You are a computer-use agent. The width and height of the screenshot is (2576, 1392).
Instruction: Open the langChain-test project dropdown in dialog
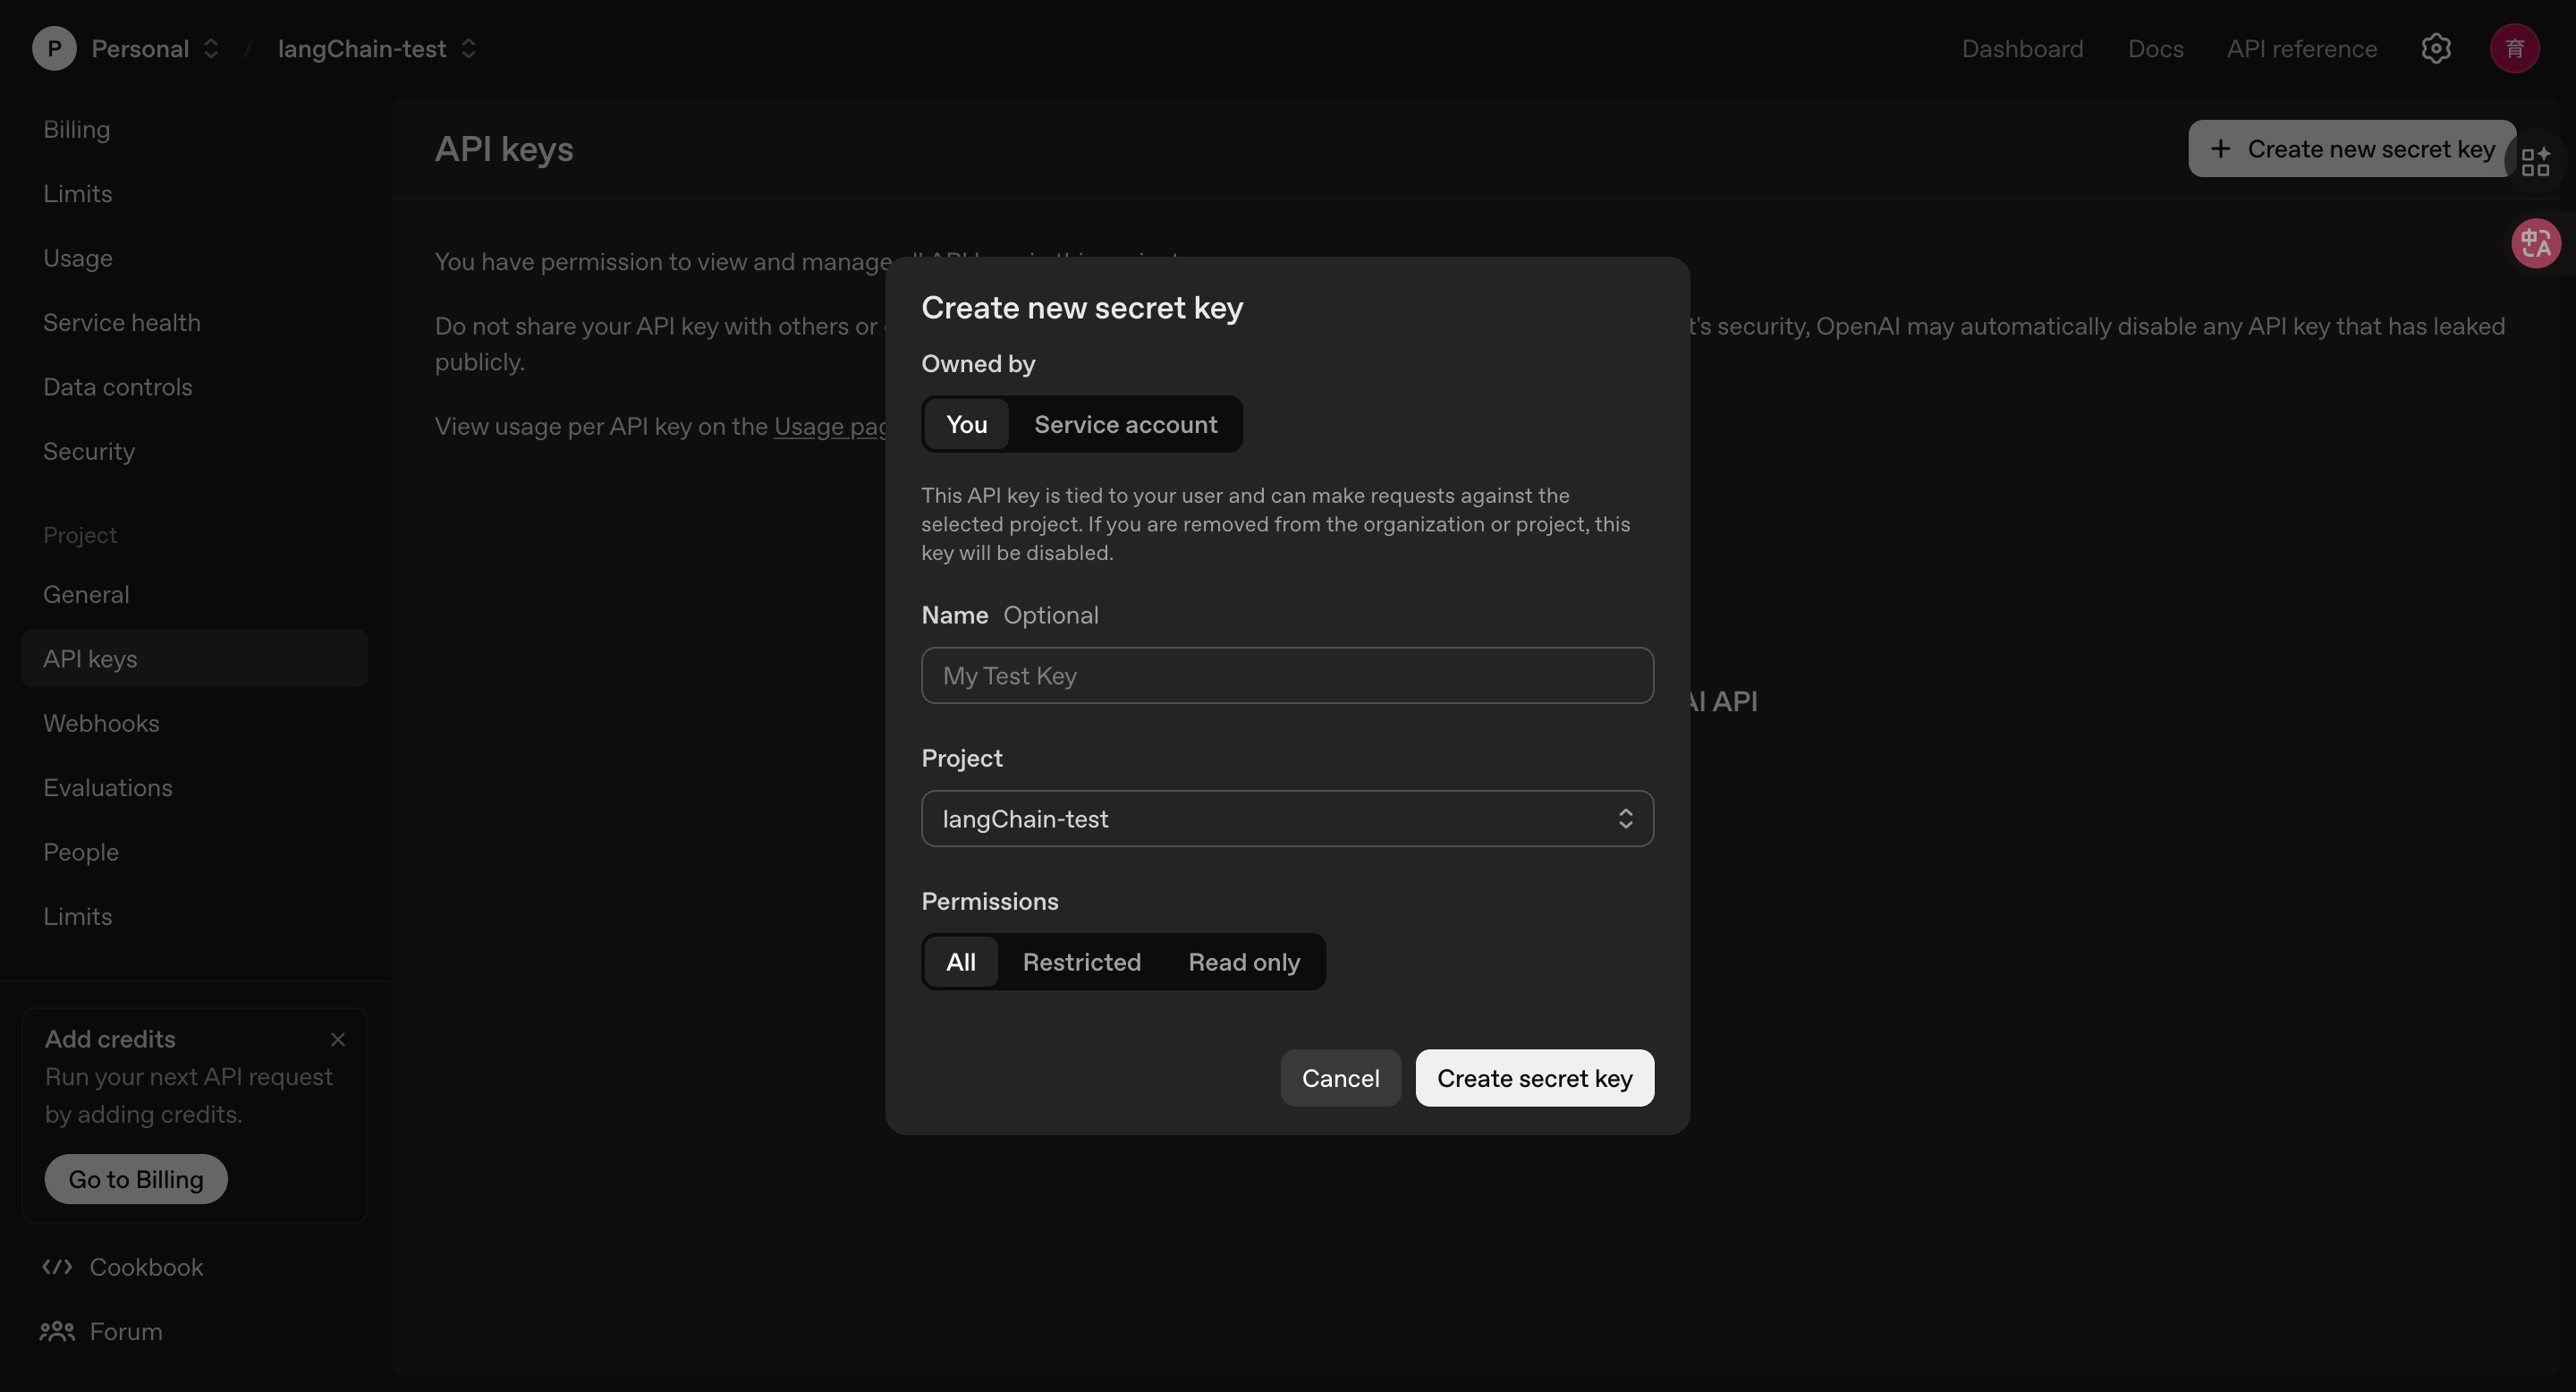pyautogui.click(x=1287, y=819)
